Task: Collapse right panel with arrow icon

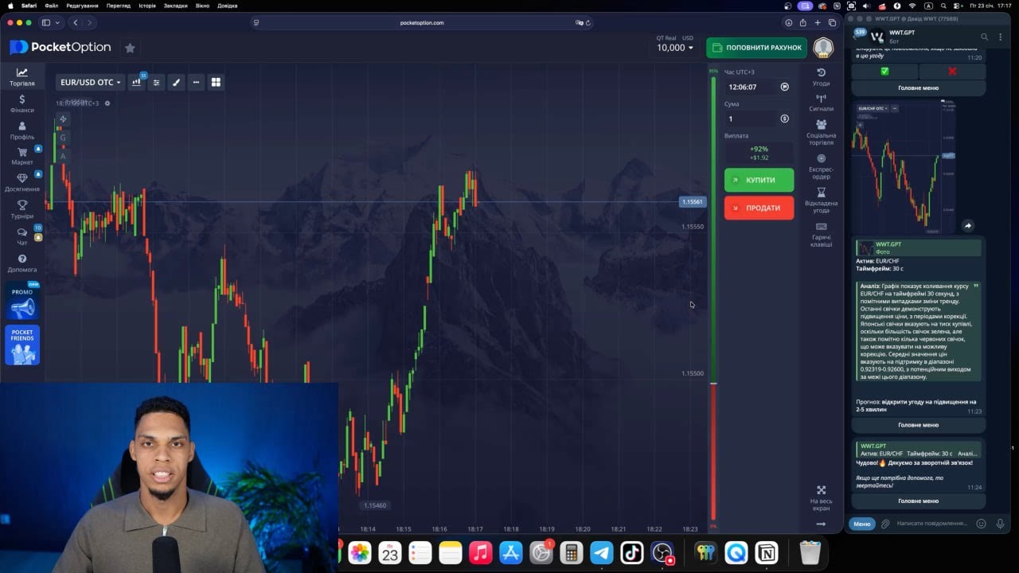Action: click(x=821, y=524)
